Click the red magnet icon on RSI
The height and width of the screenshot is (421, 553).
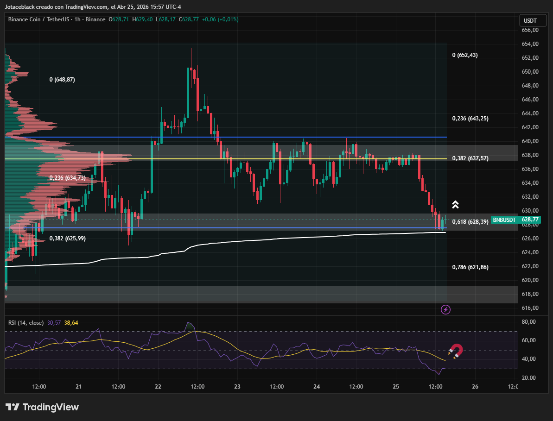[x=456, y=351]
